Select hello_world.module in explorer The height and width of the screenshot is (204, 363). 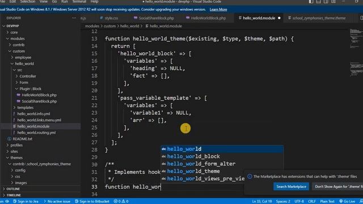pos(40,126)
